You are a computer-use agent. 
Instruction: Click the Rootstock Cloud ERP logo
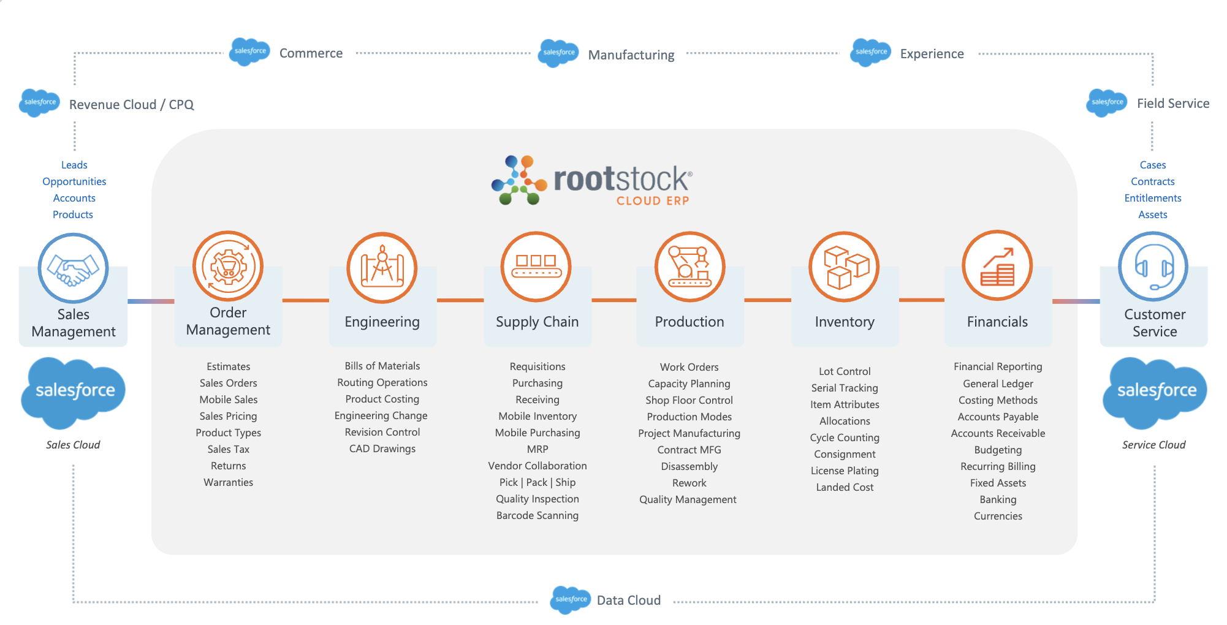(x=592, y=180)
